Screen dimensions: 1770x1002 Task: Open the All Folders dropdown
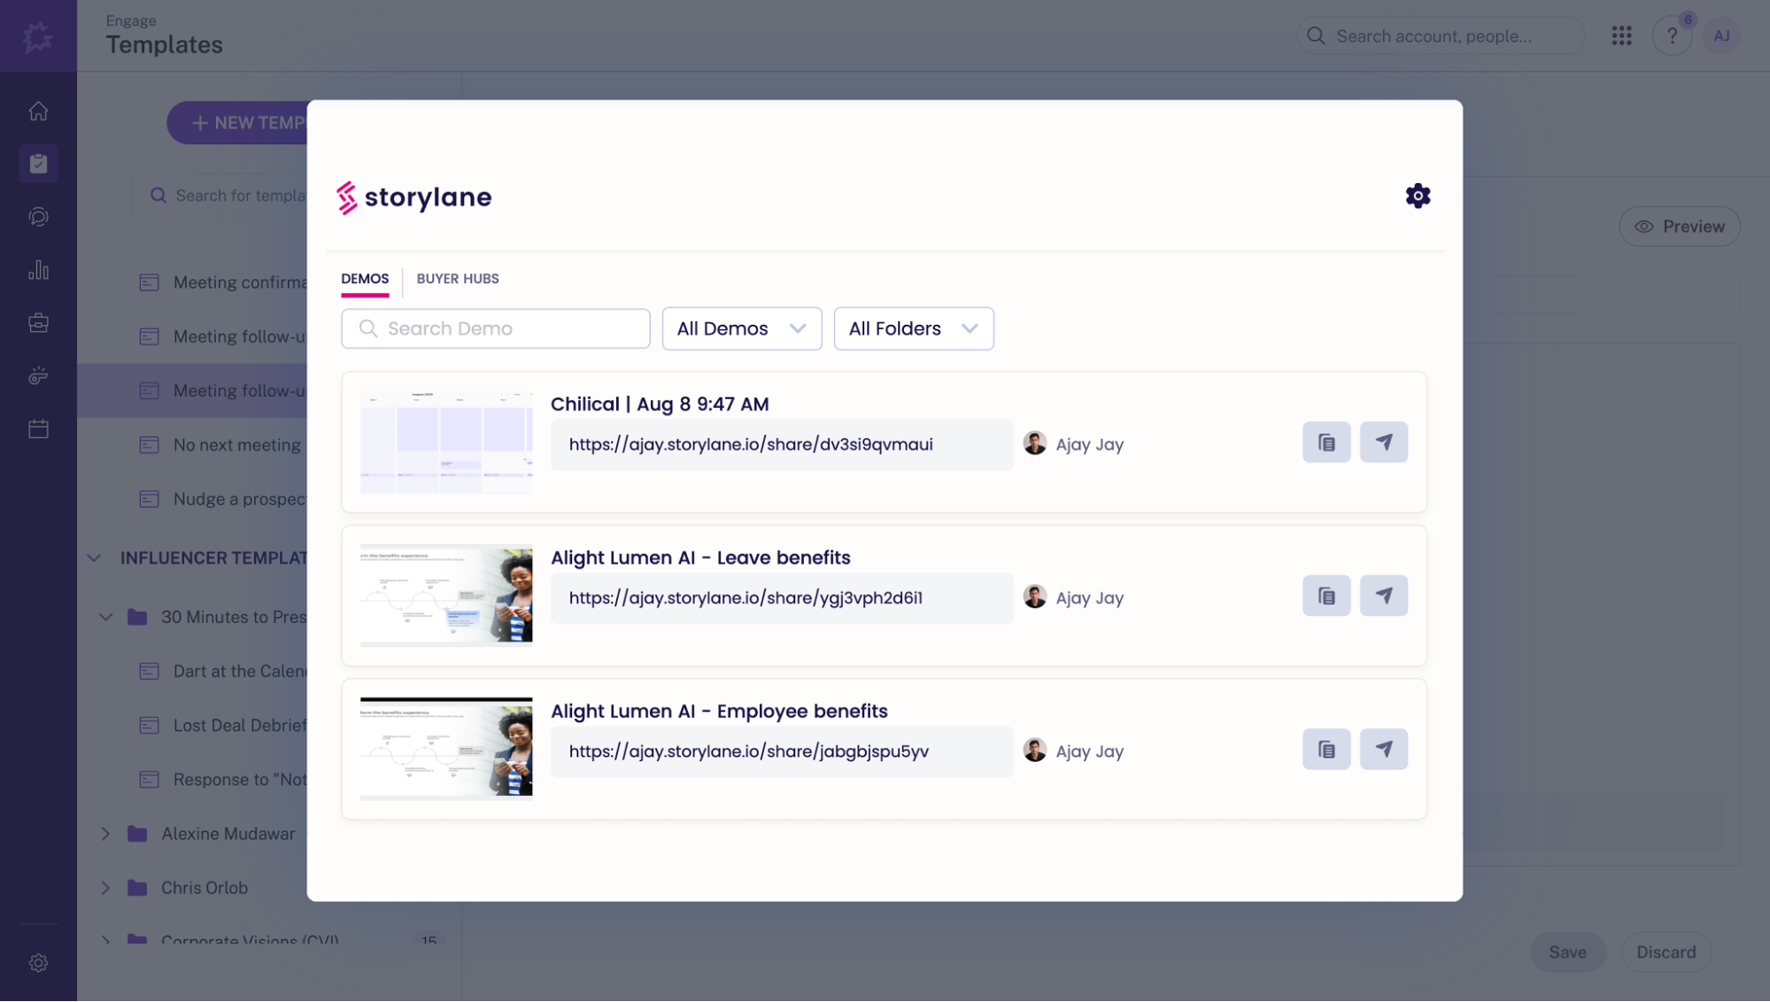point(913,328)
